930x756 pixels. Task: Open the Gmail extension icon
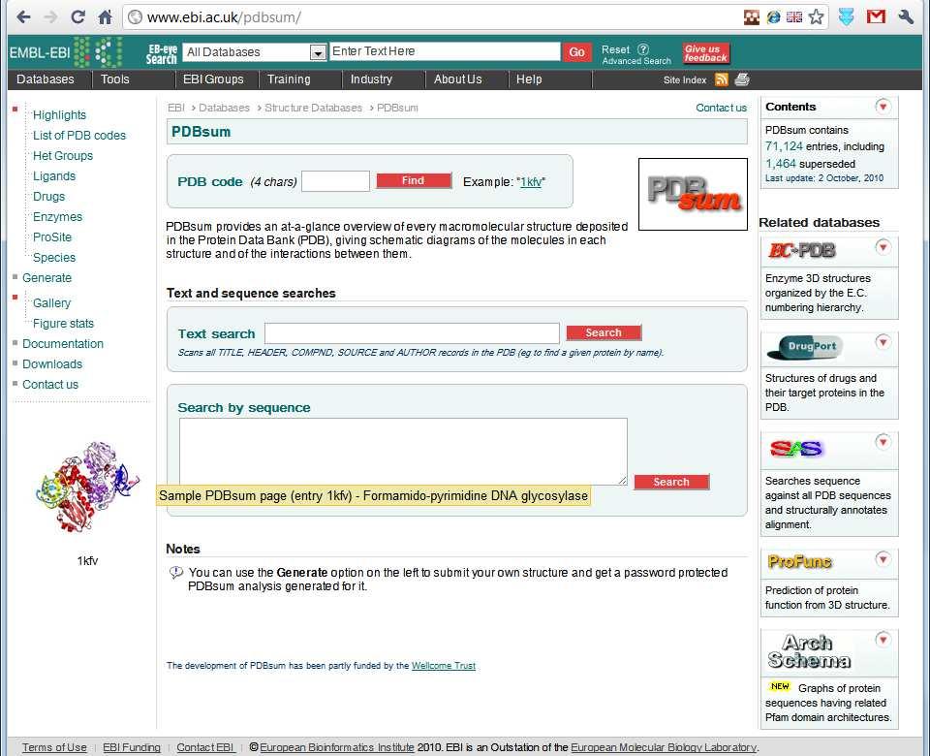point(876,16)
